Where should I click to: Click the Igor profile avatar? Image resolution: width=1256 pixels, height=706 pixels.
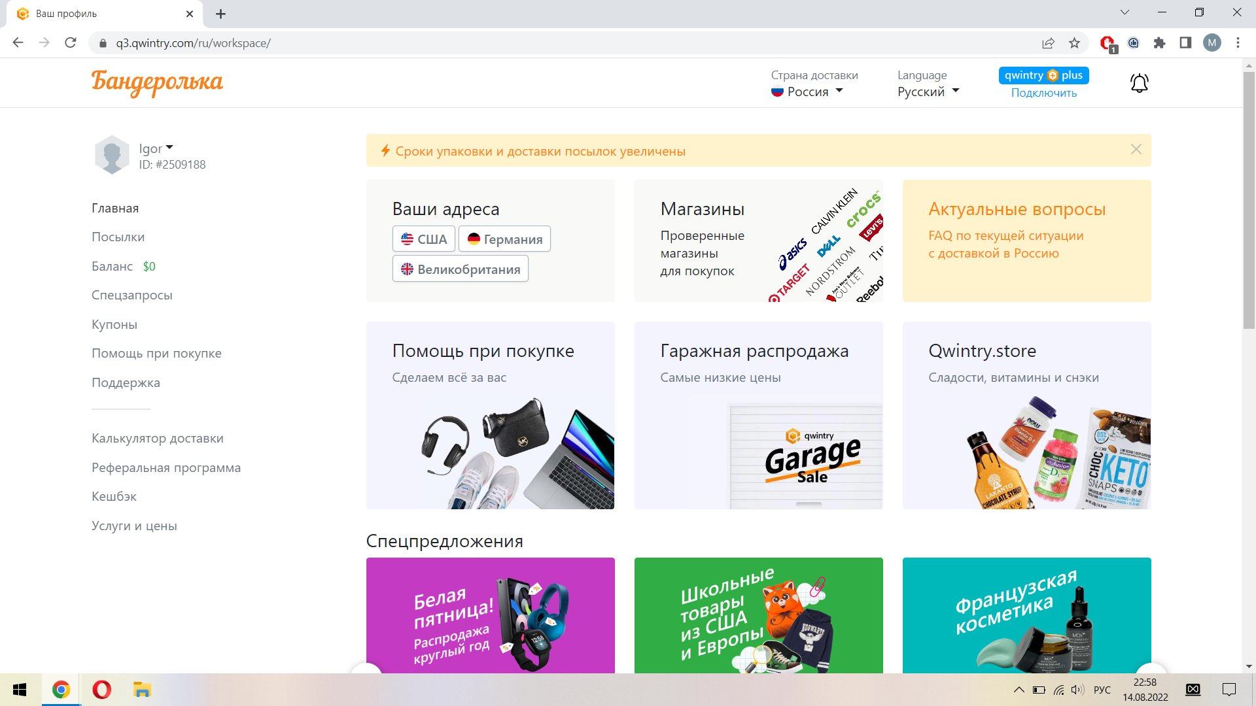[x=112, y=155]
